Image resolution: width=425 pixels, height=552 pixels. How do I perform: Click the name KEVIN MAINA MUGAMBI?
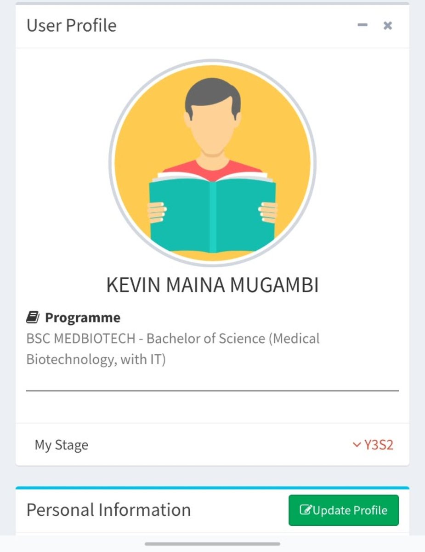pos(212,285)
